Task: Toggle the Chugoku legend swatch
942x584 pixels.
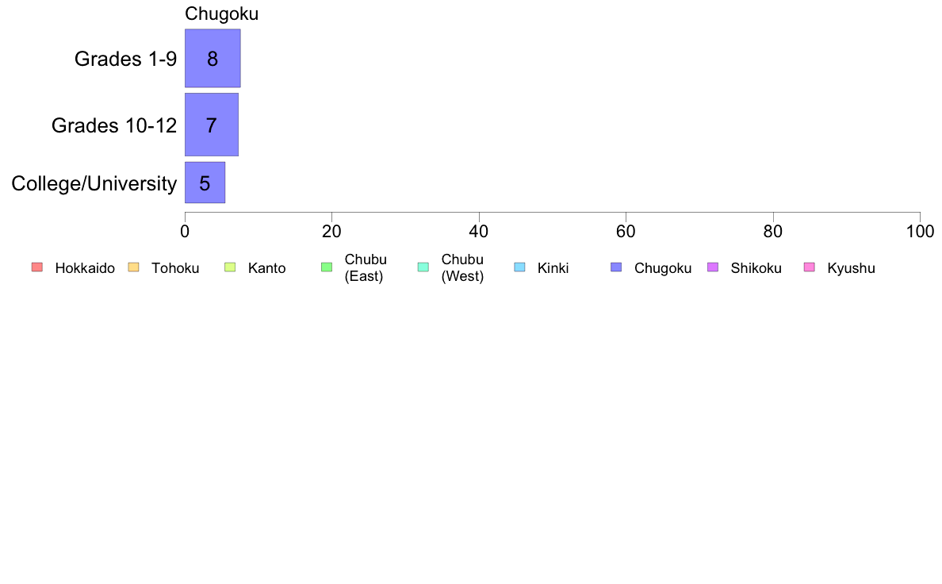Action: coord(616,267)
